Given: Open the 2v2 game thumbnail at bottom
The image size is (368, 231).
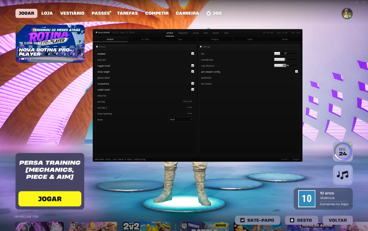Looking at the screenshot, I should point(146,226).
